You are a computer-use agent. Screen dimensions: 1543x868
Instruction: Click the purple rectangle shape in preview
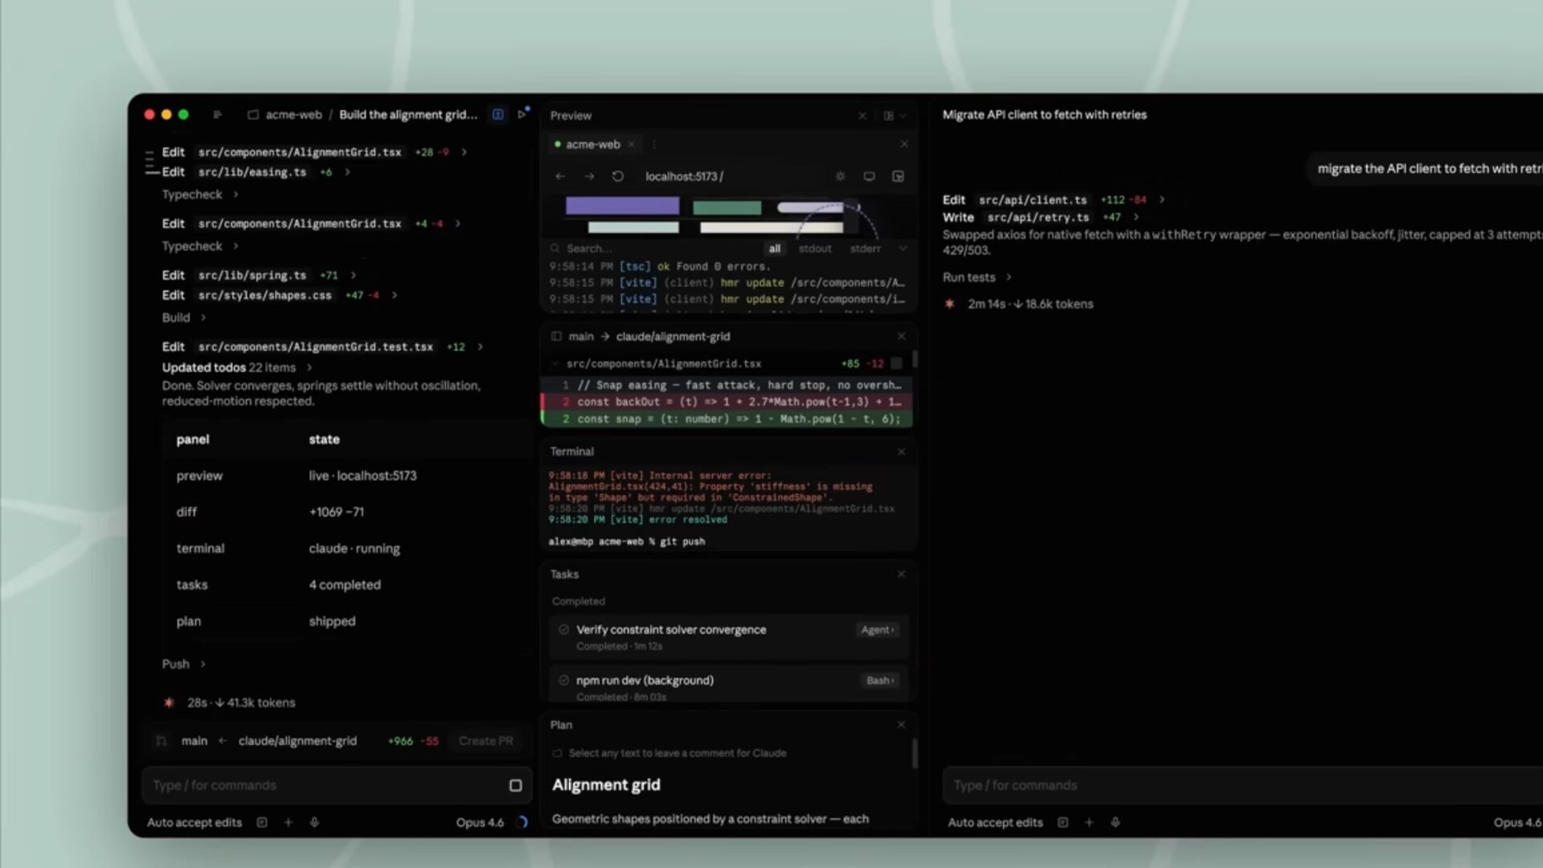[622, 206]
